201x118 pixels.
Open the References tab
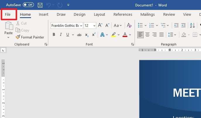(x=123, y=15)
